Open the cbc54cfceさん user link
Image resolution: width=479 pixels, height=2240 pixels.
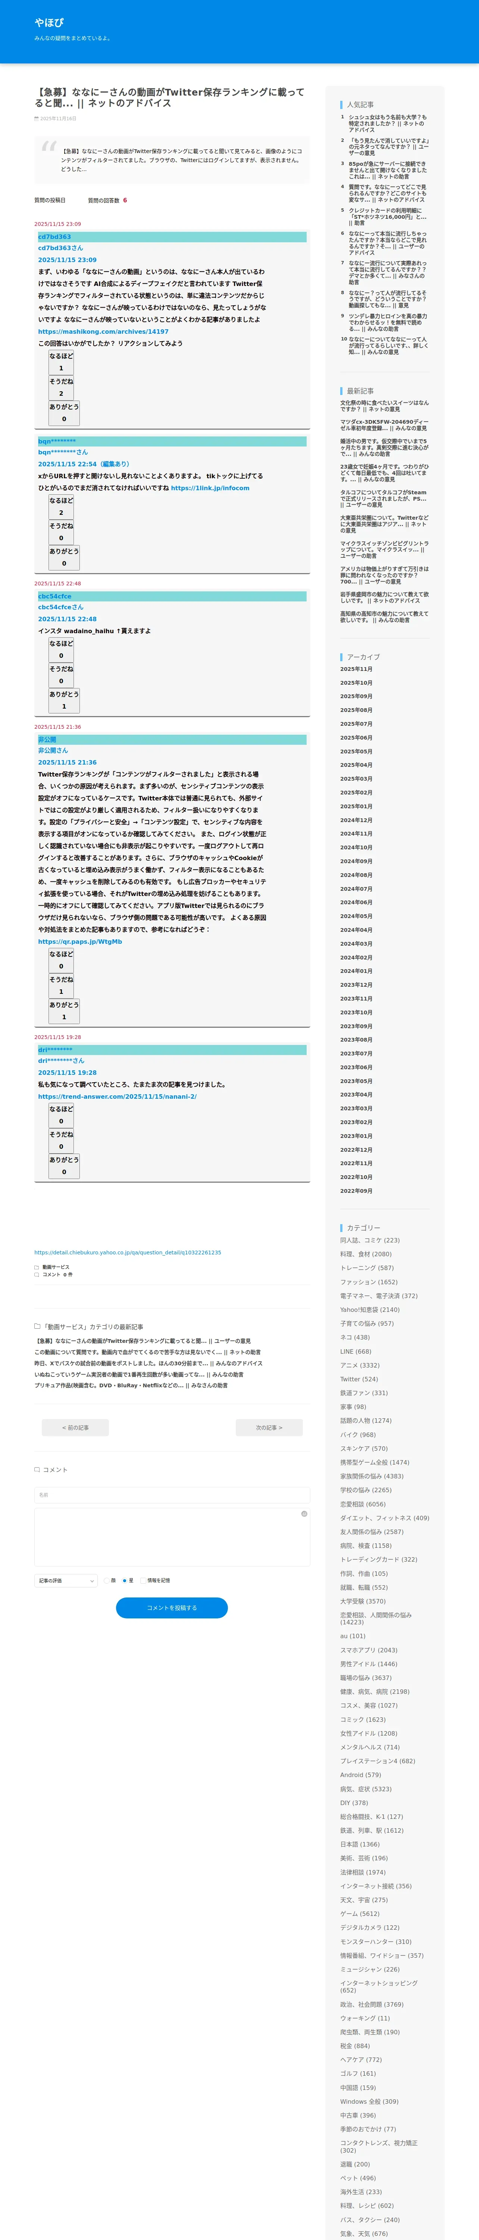click(x=61, y=607)
